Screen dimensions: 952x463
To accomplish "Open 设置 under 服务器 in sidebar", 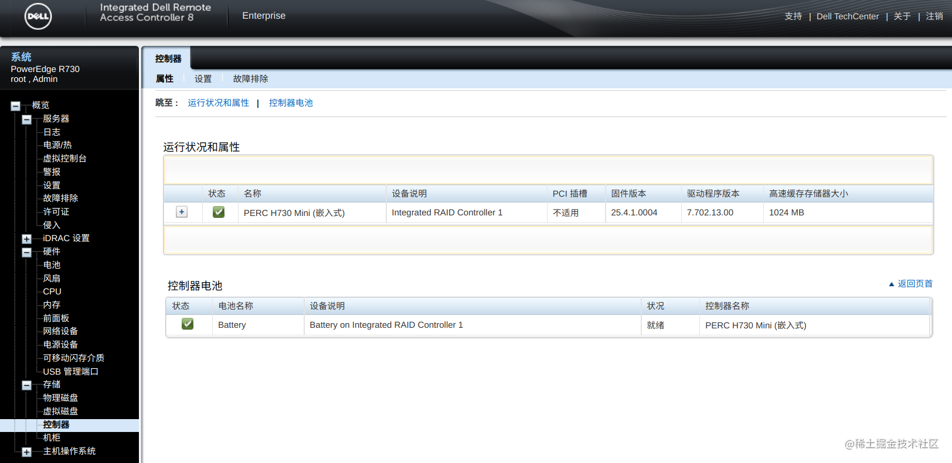I will coord(52,185).
